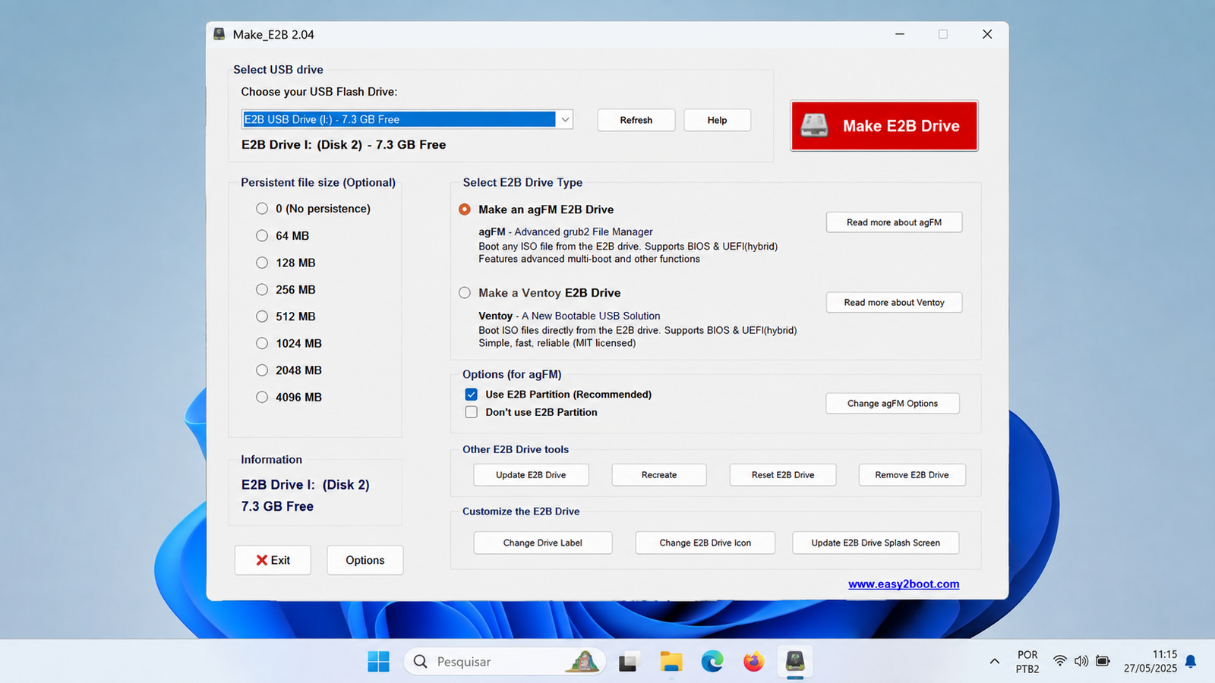
Task: Open the www.easy2boot.com link
Action: click(904, 584)
